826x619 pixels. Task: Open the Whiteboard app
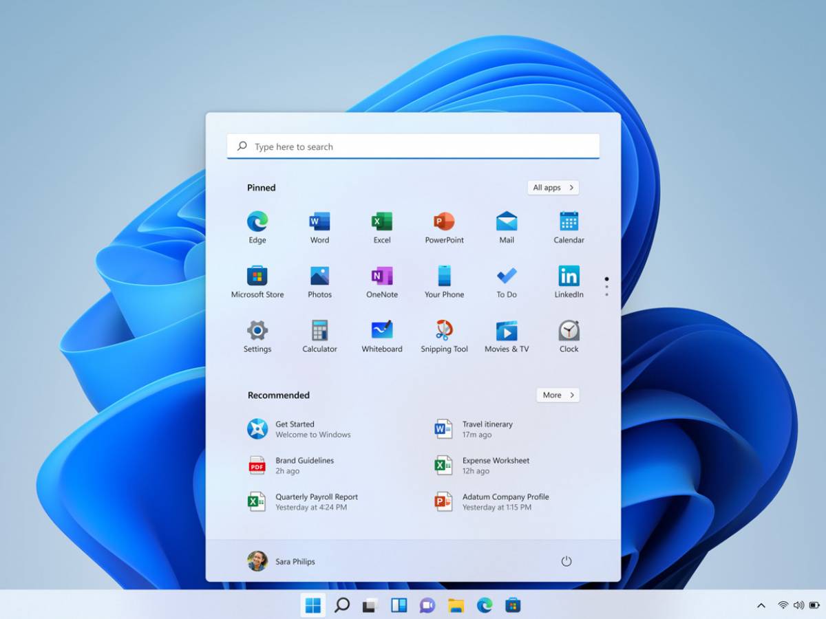pos(381,331)
